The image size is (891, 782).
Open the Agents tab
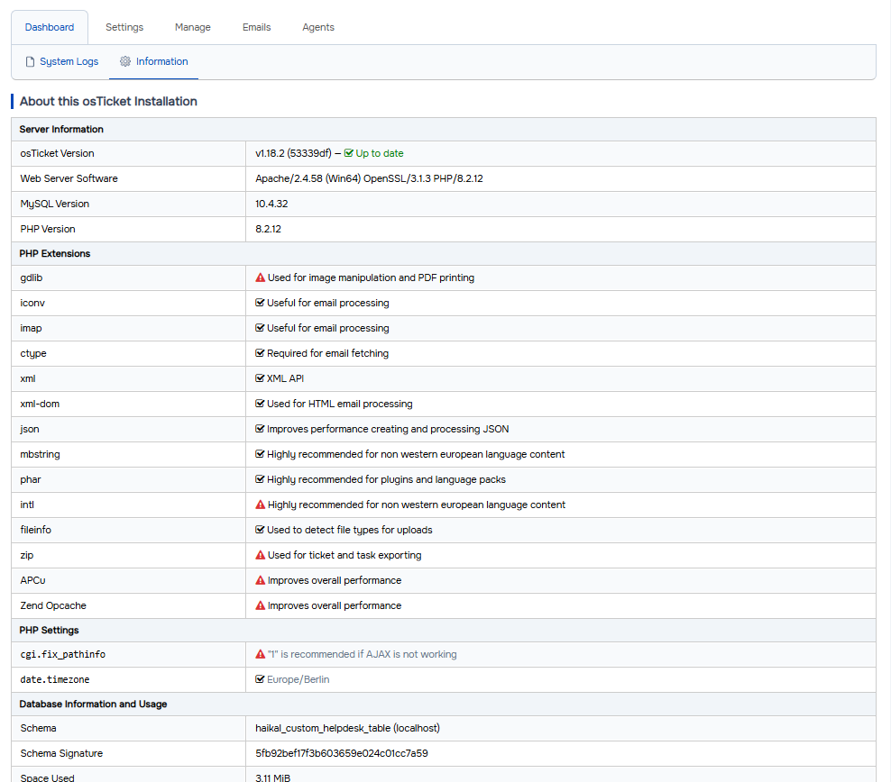pos(318,27)
